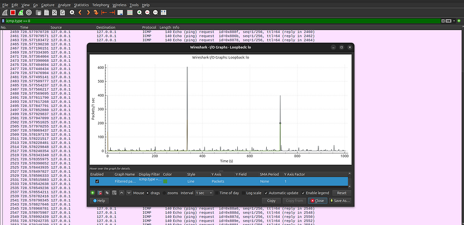Screen dimensions: 464x225
Task: Apply the display filter arrow
Action: coord(448,21)
